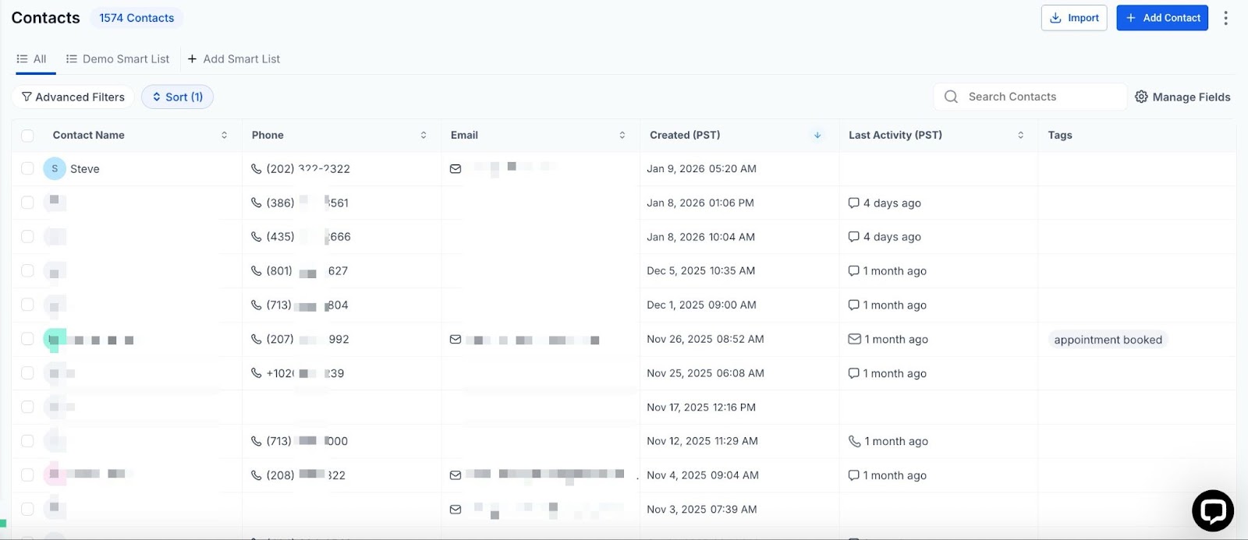Click Steve's avatar circle
The image size is (1248, 540).
pos(55,169)
